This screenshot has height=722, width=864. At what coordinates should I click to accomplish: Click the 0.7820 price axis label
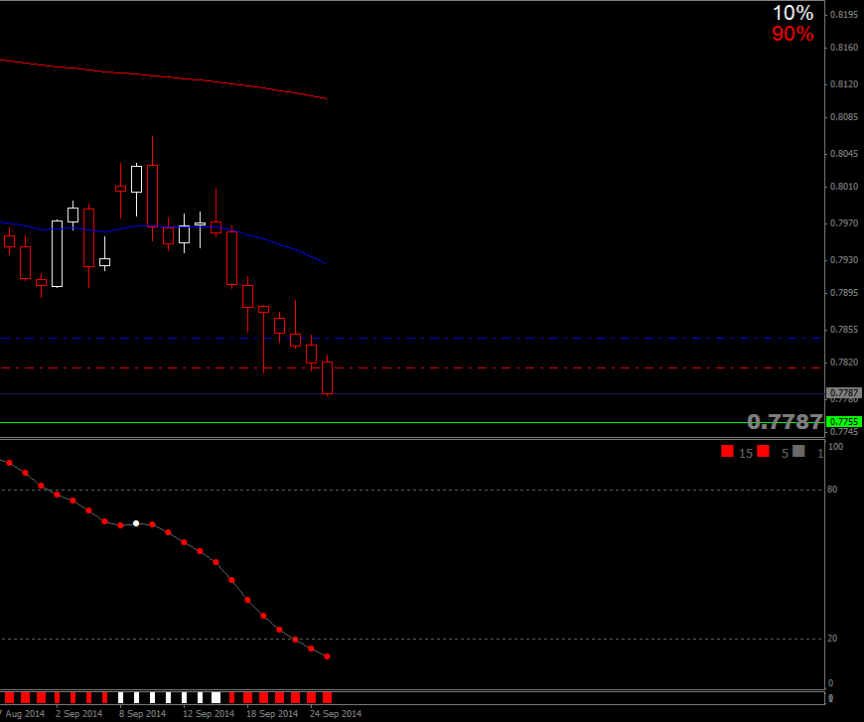pyautogui.click(x=844, y=362)
